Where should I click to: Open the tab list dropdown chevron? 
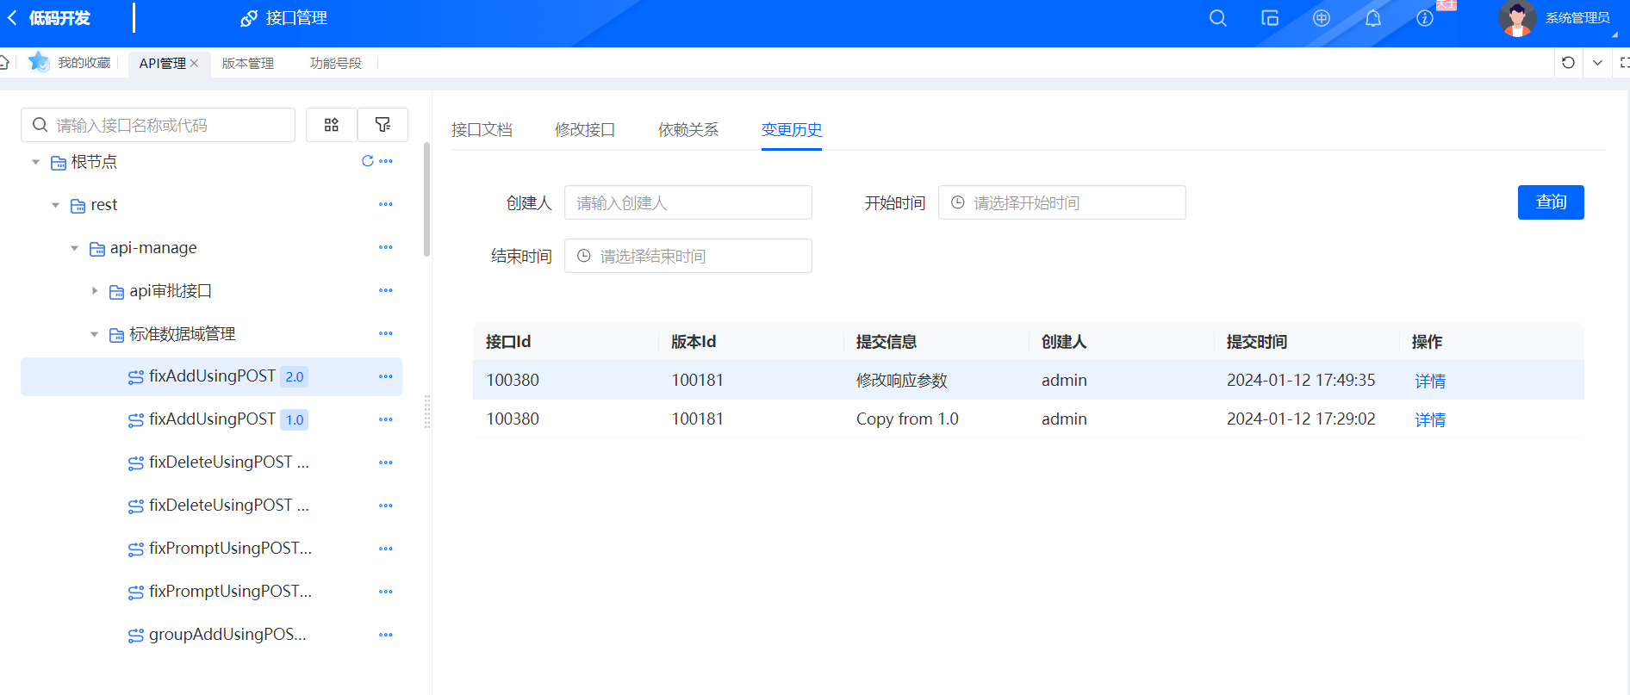(x=1597, y=63)
